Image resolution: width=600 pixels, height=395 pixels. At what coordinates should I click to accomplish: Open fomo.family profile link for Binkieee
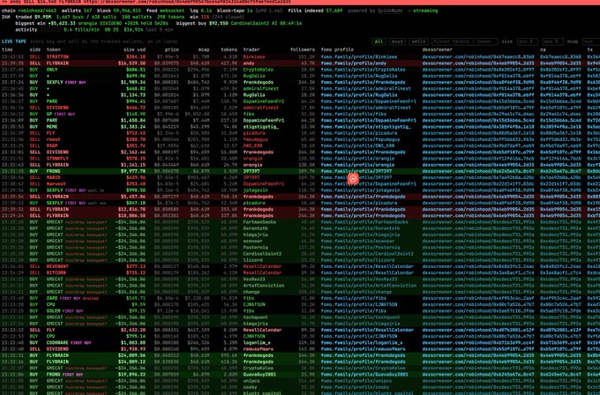(359, 57)
